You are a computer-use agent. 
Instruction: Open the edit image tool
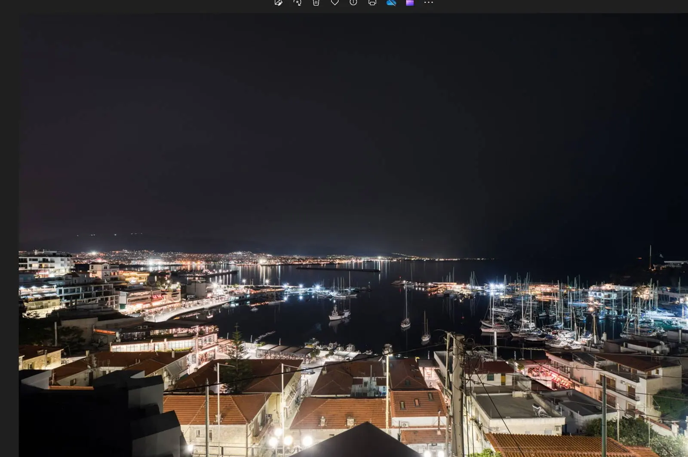(x=278, y=2)
